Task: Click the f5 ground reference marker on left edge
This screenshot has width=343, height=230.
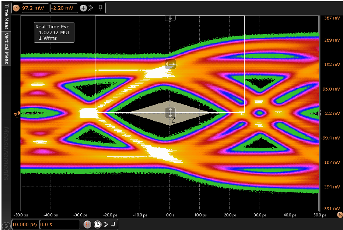Action: coord(17,114)
